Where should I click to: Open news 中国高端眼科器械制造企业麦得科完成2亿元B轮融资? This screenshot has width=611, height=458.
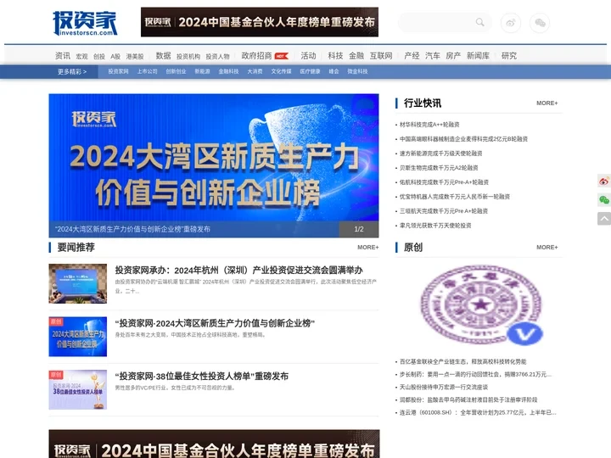pos(463,139)
